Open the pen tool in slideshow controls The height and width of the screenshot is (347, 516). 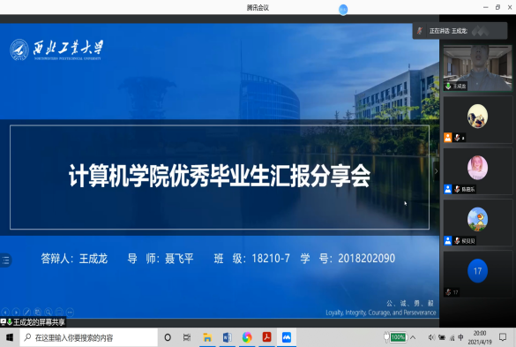(x=27, y=312)
